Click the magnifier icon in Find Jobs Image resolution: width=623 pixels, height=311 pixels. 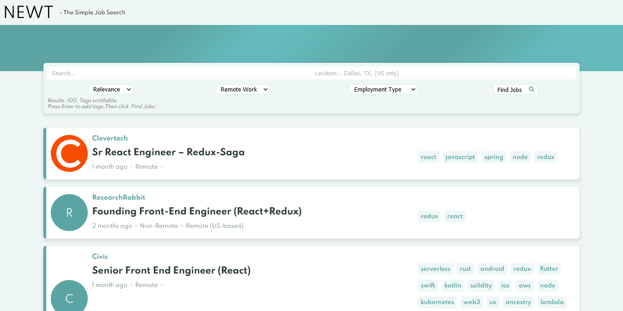pyautogui.click(x=531, y=89)
